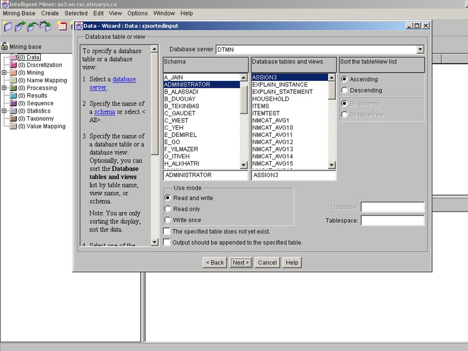Follow the 'database server' help link
The image size is (468, 351).
click(113, 83)
